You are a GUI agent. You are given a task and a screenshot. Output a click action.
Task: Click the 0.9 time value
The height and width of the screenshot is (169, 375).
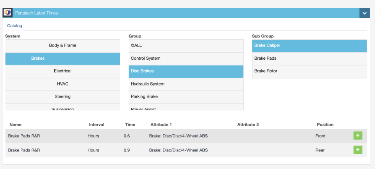127,150
